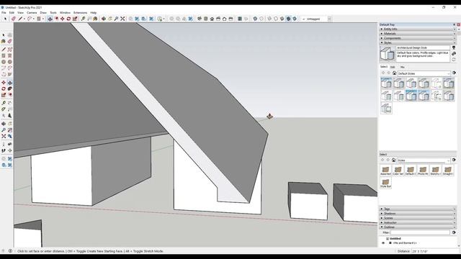Open the Default Styles collection dropdown
Viewport: 461px width, 259px height.
(424, 73)
